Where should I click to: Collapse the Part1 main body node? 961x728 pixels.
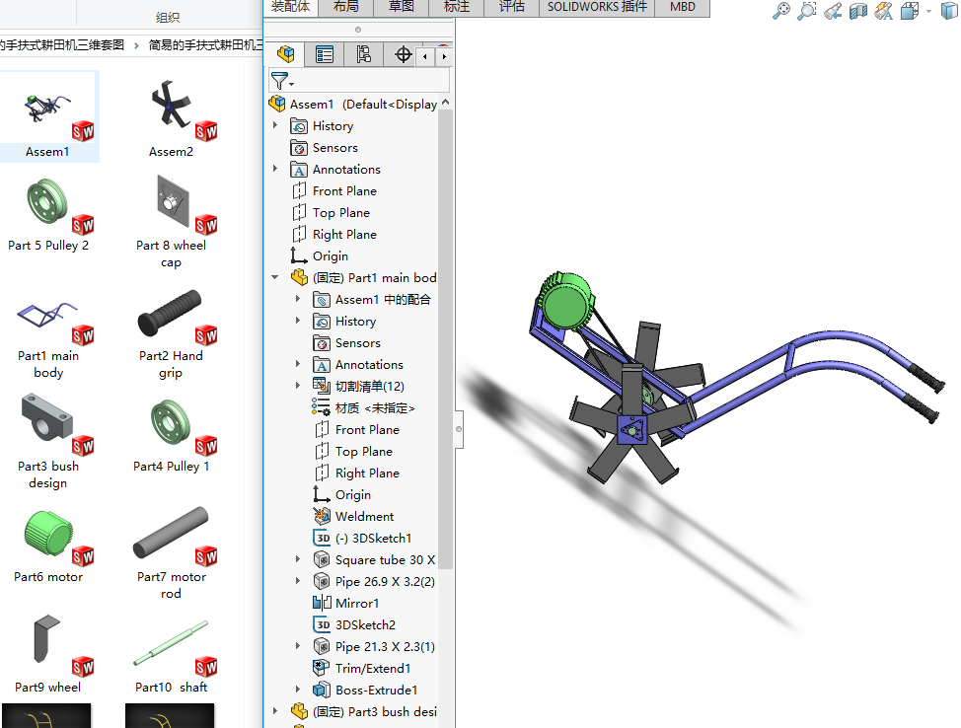(x=275, y=278)
